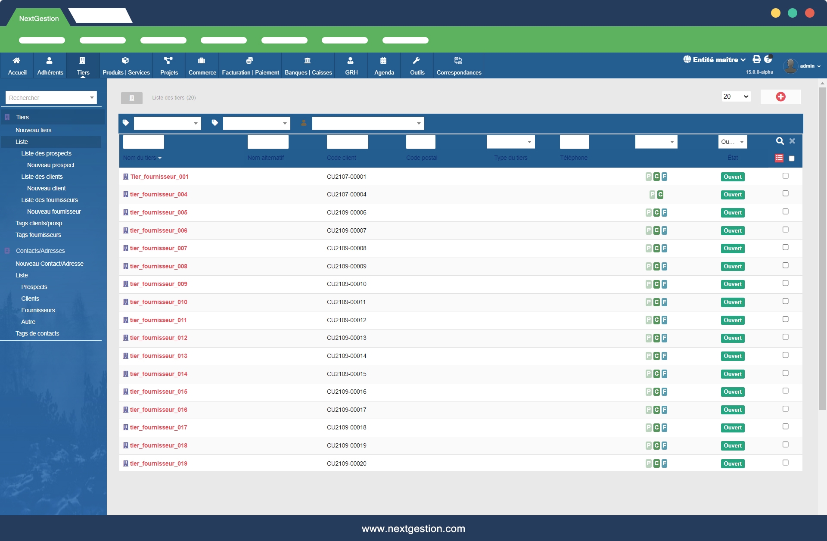Click the red column-selector list icon
The height and width of the screenshot is (541, 827).
pyautogui.click(x=779, y=158)
